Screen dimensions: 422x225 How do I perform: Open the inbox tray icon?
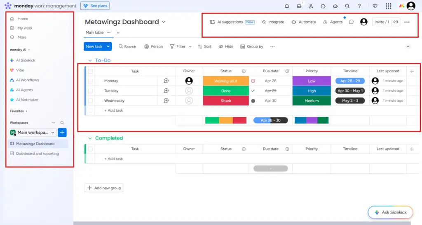click(299, 6)
